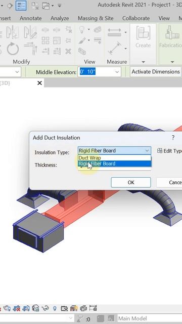The width and height of the screenshot is (182, 324).
Task: Open the Switch Windows dropdown arrow
Action: pyautogui.click(x=53, y=6)
